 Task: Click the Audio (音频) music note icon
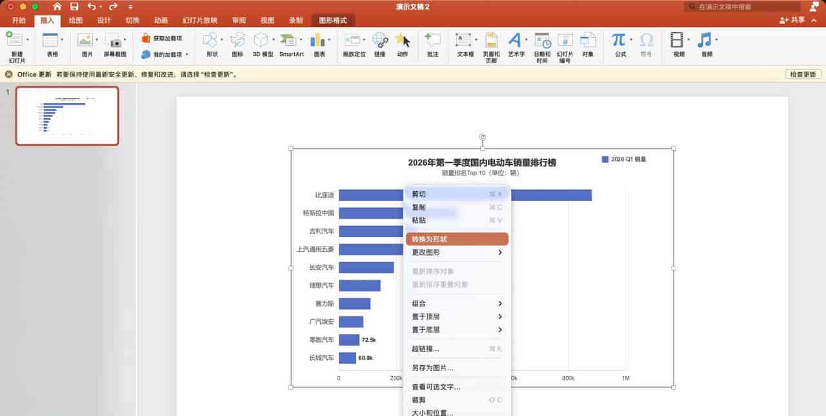coord(705,40)
